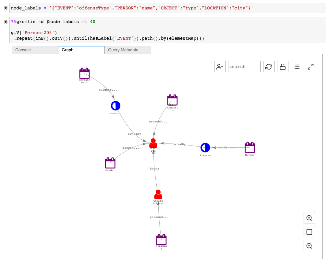Click the graph search input field
The width and height of the screenshot is (327, 263).
point(244,67)
